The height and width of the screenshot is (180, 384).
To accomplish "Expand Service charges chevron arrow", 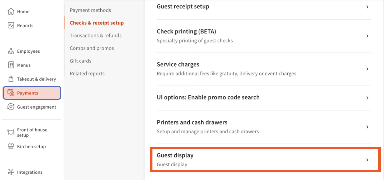I will [x=367, y=69].
